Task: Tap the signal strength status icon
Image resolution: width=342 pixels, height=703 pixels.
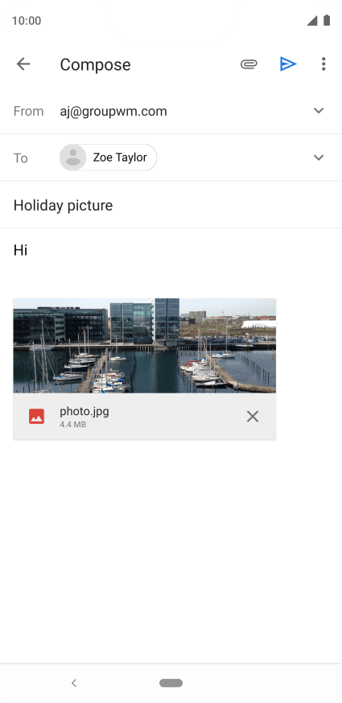Action: tap(312, 21)
